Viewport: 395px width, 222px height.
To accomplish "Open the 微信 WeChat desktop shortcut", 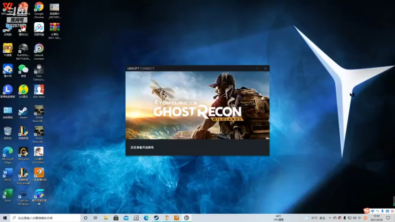I will (x=23, y=71).
